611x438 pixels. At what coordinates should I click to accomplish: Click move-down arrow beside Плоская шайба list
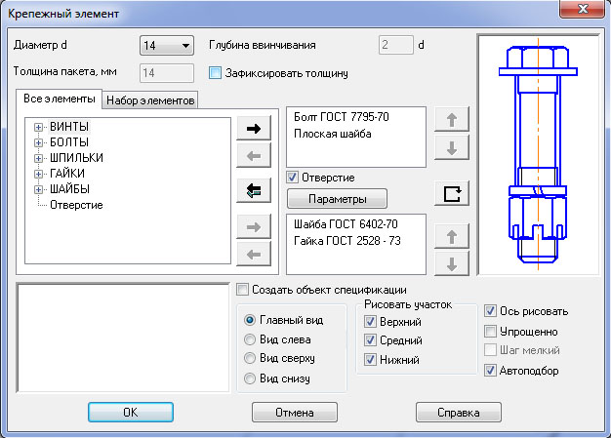click(x=452, y=147)
